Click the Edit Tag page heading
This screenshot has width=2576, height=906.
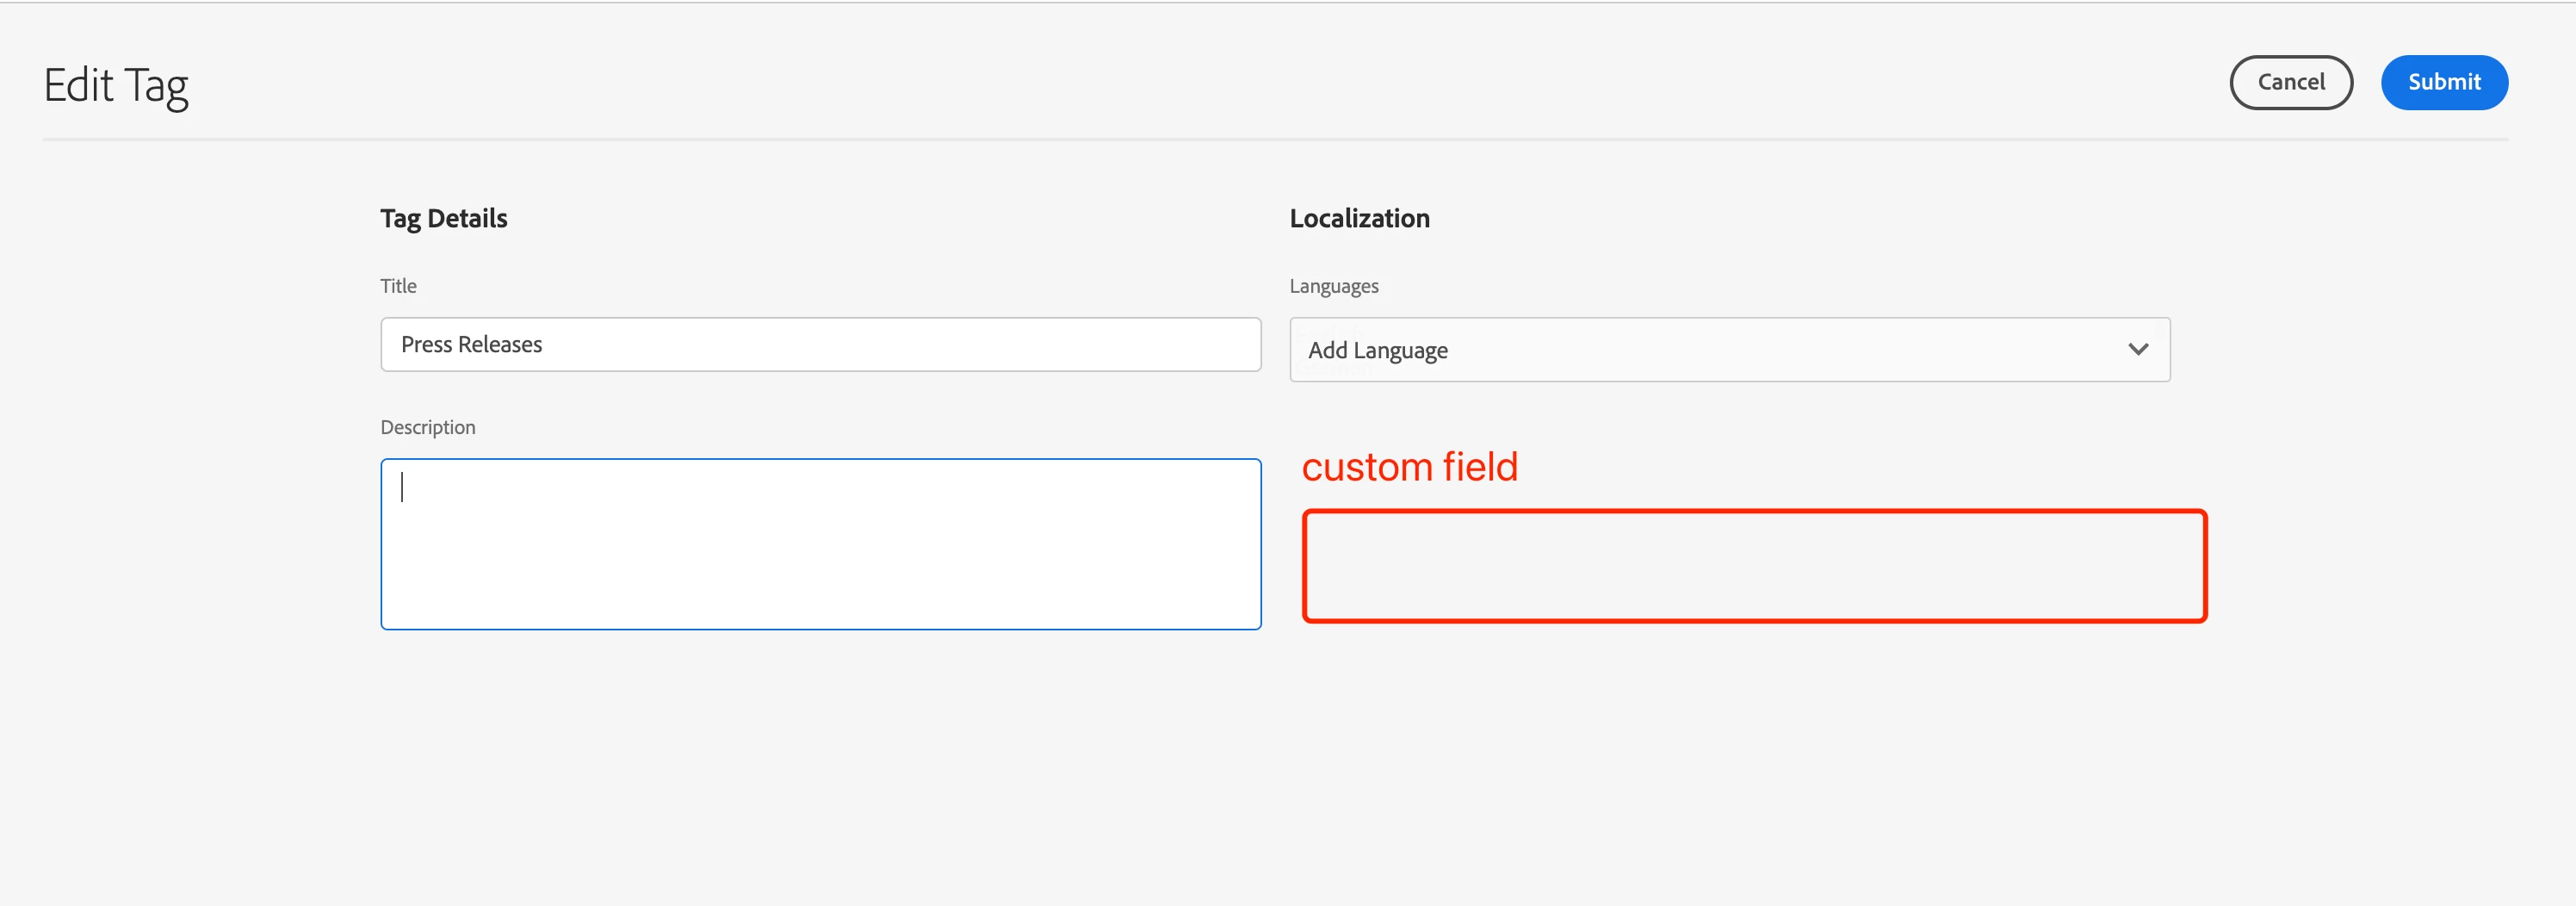point(116,85)
